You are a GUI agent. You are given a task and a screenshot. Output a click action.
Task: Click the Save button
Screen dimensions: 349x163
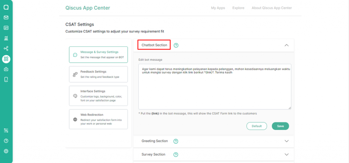(280, 126)
